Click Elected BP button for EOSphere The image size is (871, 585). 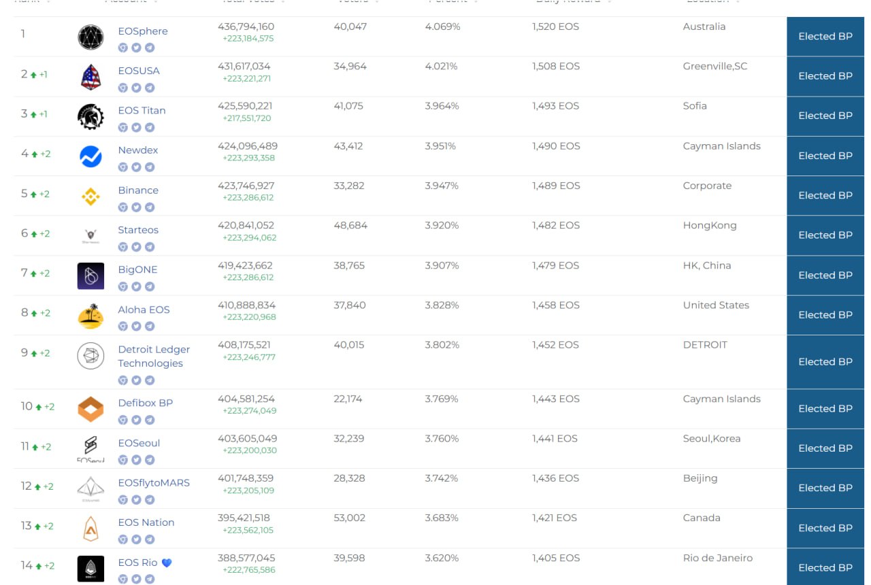pos(825,37)
